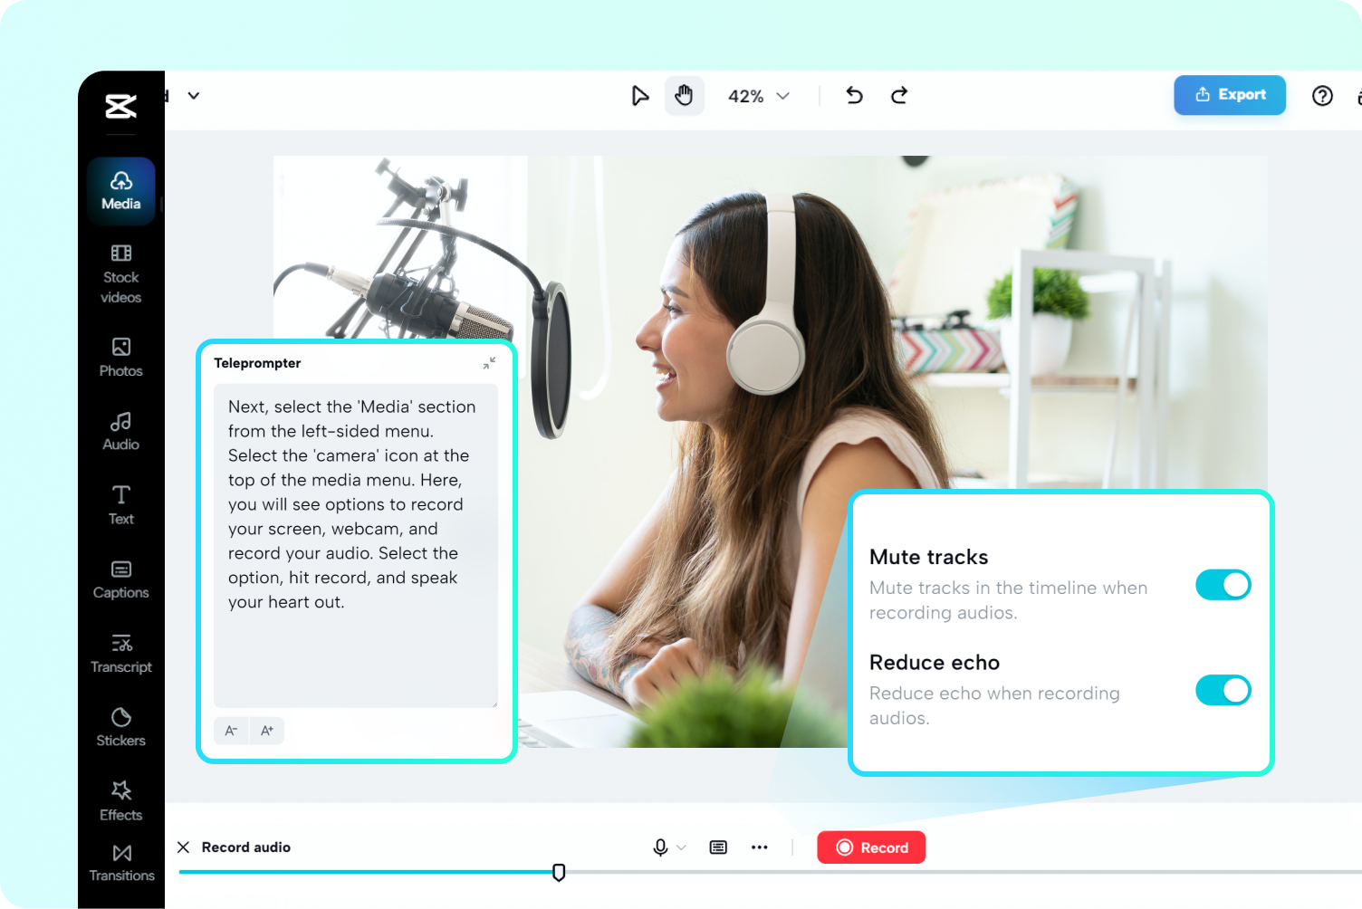Open the Transcript panel
The image size is (1362, 909).
pyautogui.click(x=120, y=652)
